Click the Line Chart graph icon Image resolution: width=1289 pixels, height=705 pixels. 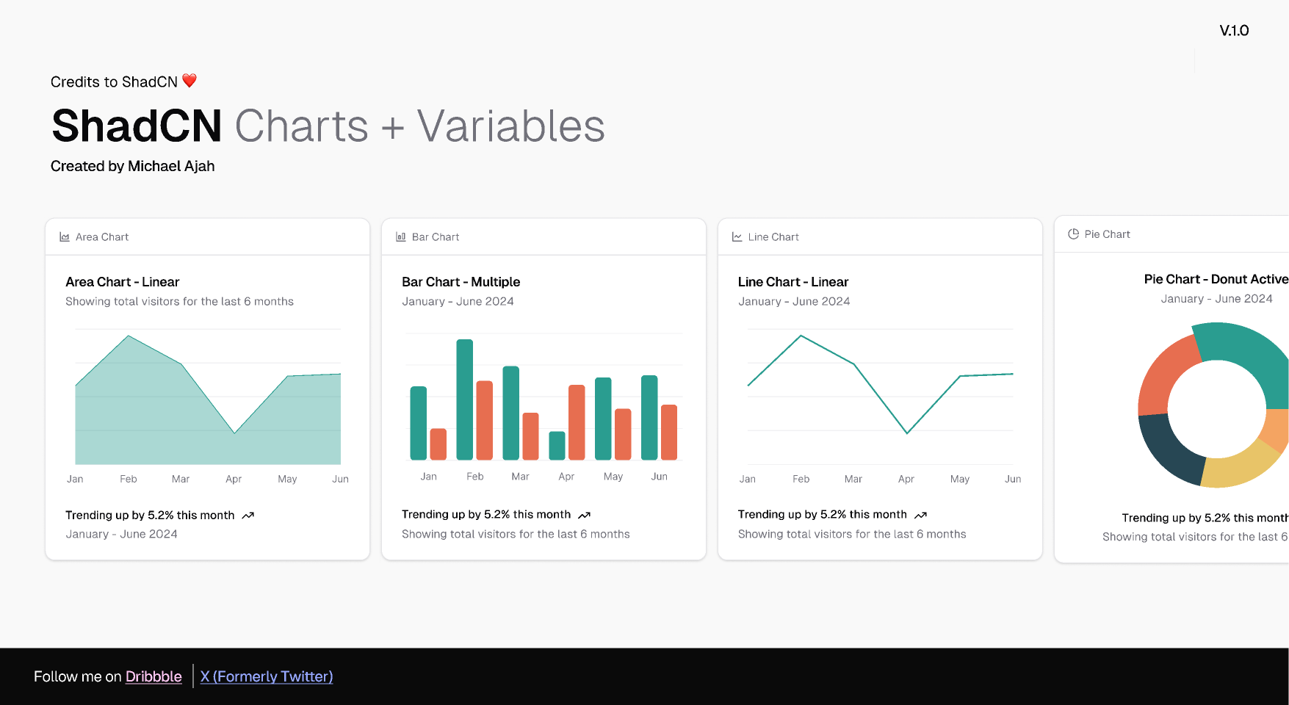737,236
